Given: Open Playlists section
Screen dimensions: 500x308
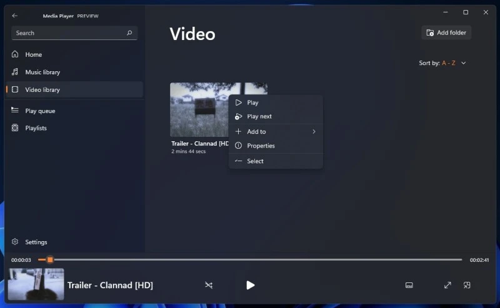Looking at the screenshot, I should point(74,128).
